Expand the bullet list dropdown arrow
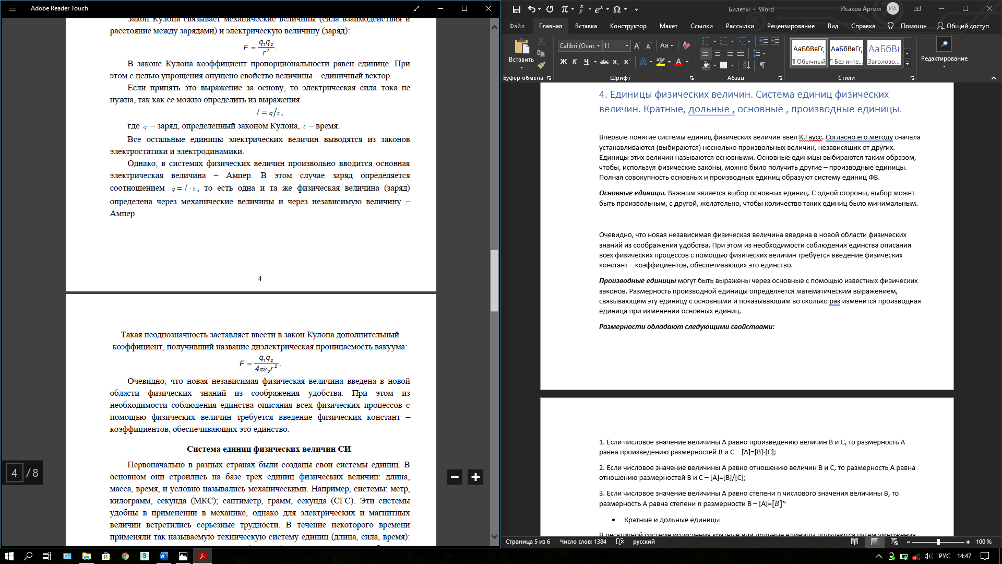The width and height of the screenshot is (1002, 564). (x=713, y=41)
